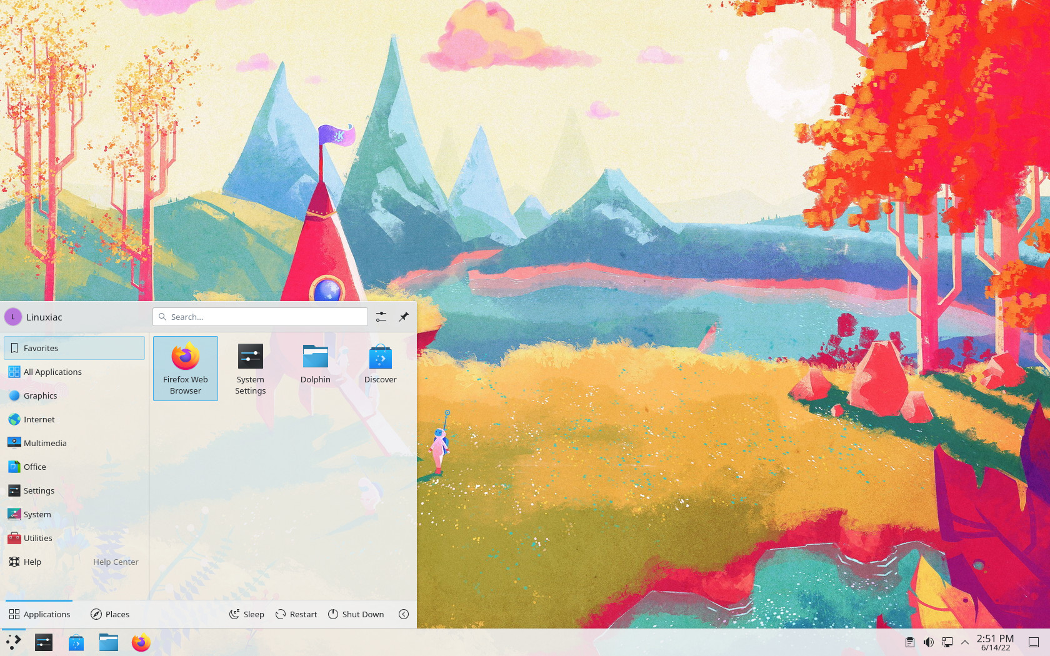This screenshot has width=1050, height=656.
Task: Select the Internet category
Action: click(x=74, y=419)
